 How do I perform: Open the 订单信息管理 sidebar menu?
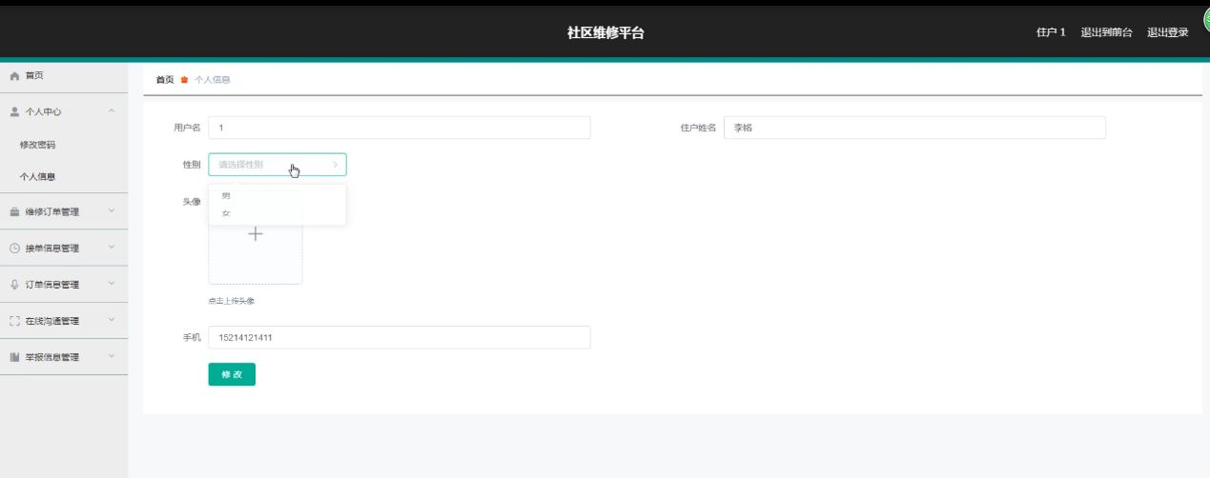[64, 284]
